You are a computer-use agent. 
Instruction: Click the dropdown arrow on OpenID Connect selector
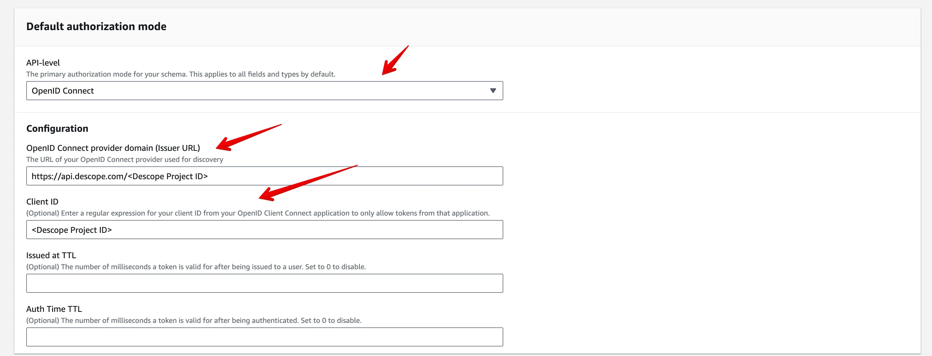point(493,90)
